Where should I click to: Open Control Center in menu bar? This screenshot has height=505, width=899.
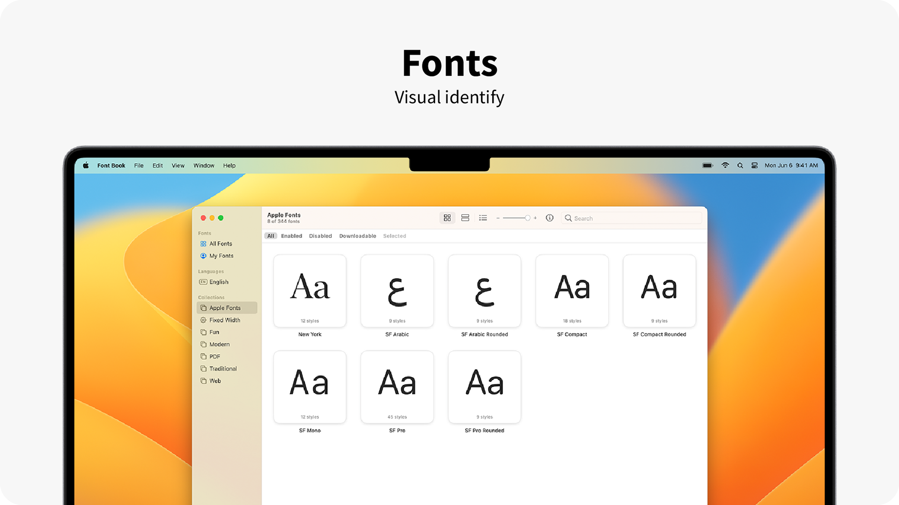754,166
